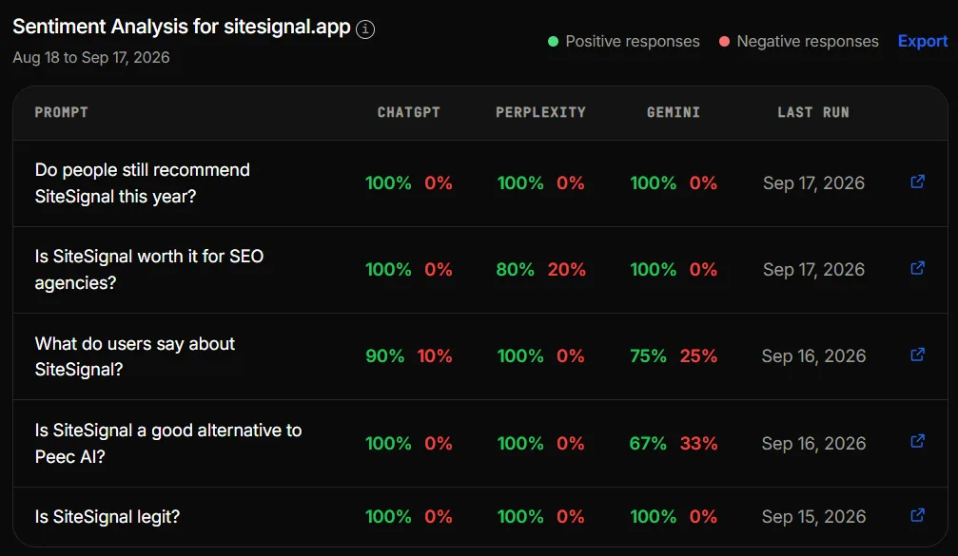Open external link for 'worth it for SEO agencies' row
This screenshot has width=958, height=556.
(917, 269)
